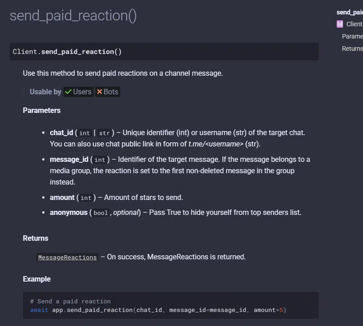Jump to Client entry in right sidebar
This screenshot has height=326, width=363.
(x=354, y=24)
